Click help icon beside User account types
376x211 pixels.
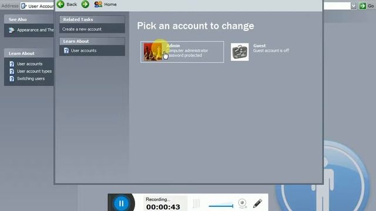[x=12, y=72]
